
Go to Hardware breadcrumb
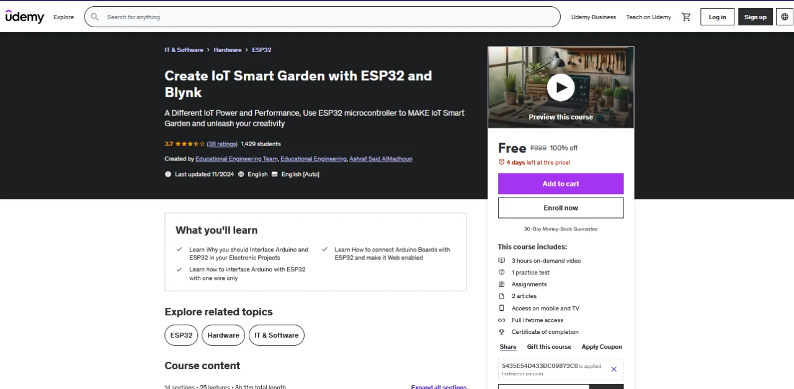tap(228, 50)
